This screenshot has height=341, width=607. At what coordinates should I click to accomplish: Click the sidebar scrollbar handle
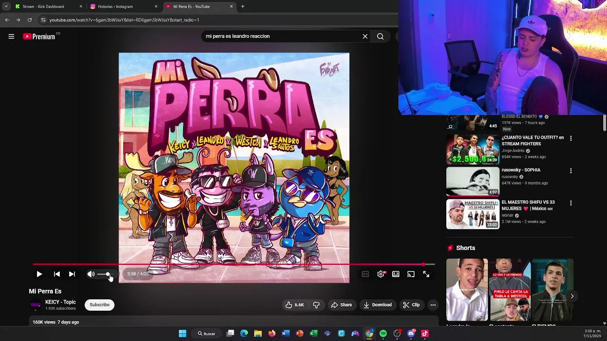click(604, 123)
